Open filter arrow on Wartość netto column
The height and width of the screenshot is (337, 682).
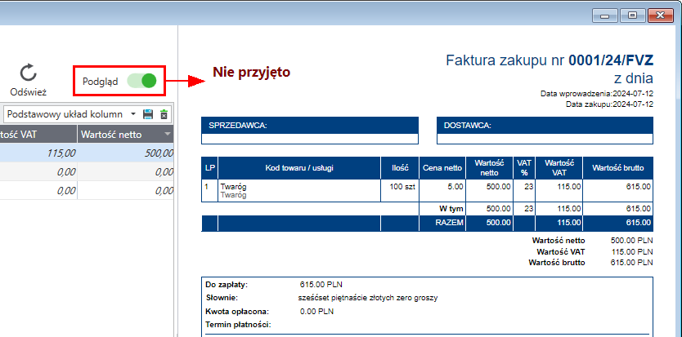point(167,134)
